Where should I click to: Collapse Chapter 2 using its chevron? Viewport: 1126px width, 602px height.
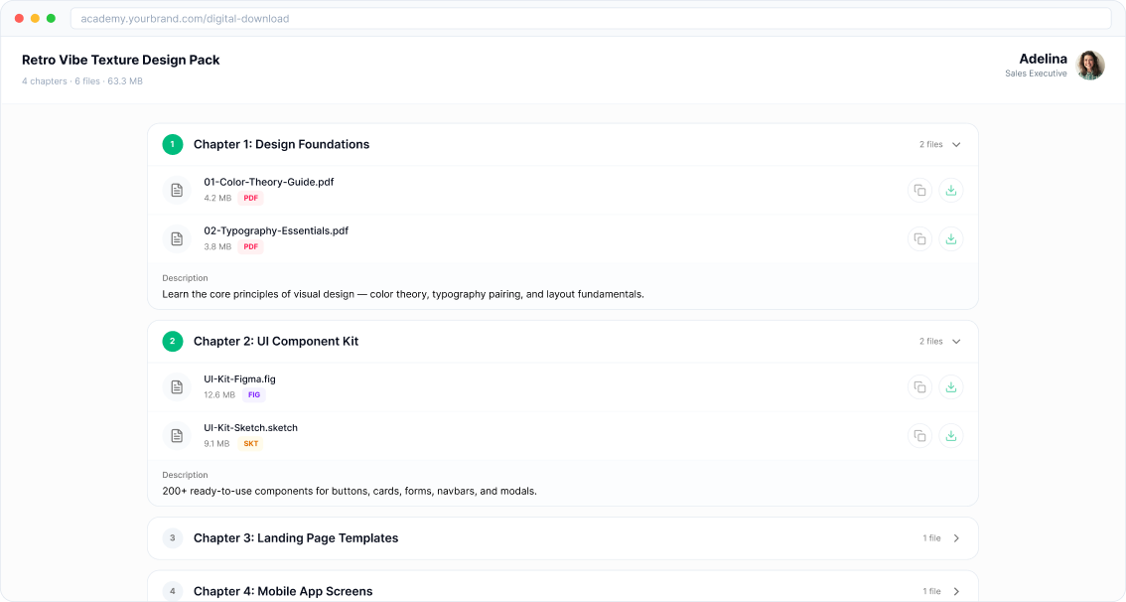click(x=956, y=342)
